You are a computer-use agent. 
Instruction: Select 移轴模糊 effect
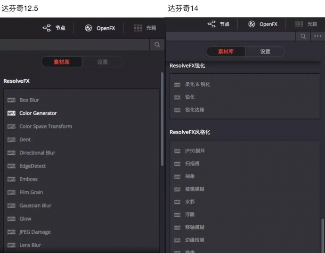pos(195,227)
